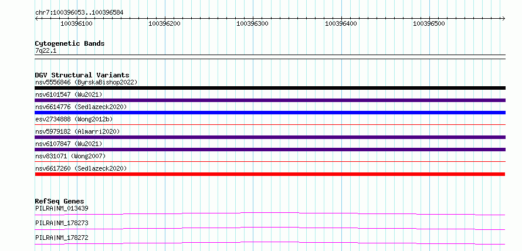Click the left arrowhead of the ruler

click(x=36, y=18)
